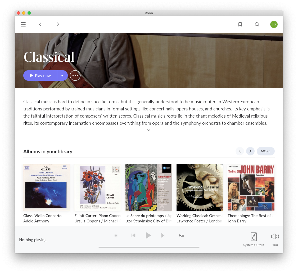Viewport: 298px width, 273px height.
Task: Open the search magnifier icon
Action: click(x=257, y=24)
